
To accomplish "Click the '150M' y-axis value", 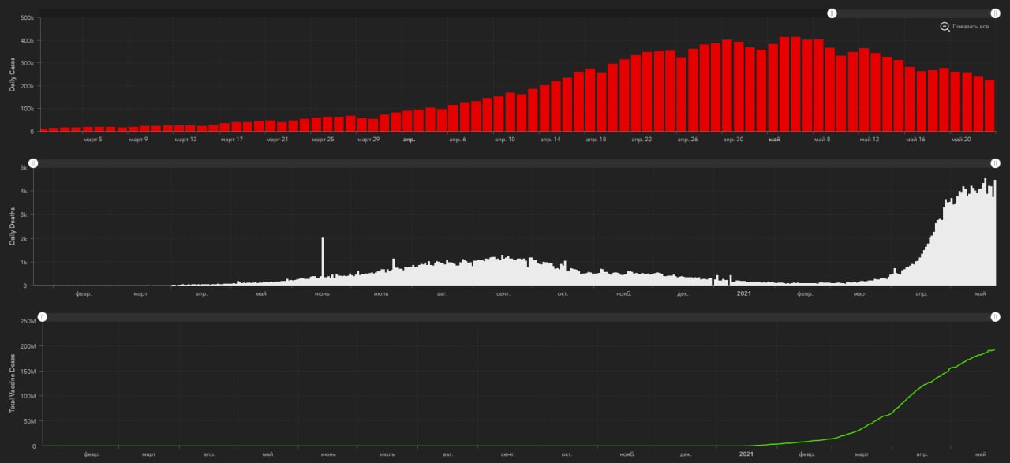I will pyautogui.click(x=29, y=372).
